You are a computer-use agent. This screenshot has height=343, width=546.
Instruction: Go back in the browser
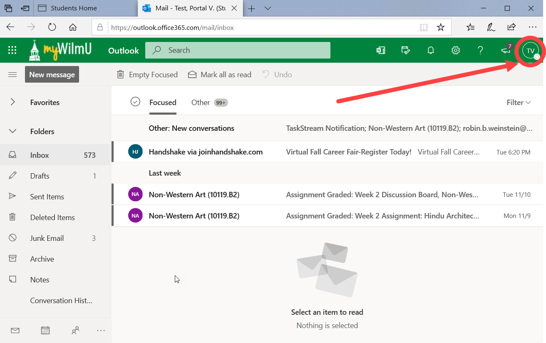[10, 27]
